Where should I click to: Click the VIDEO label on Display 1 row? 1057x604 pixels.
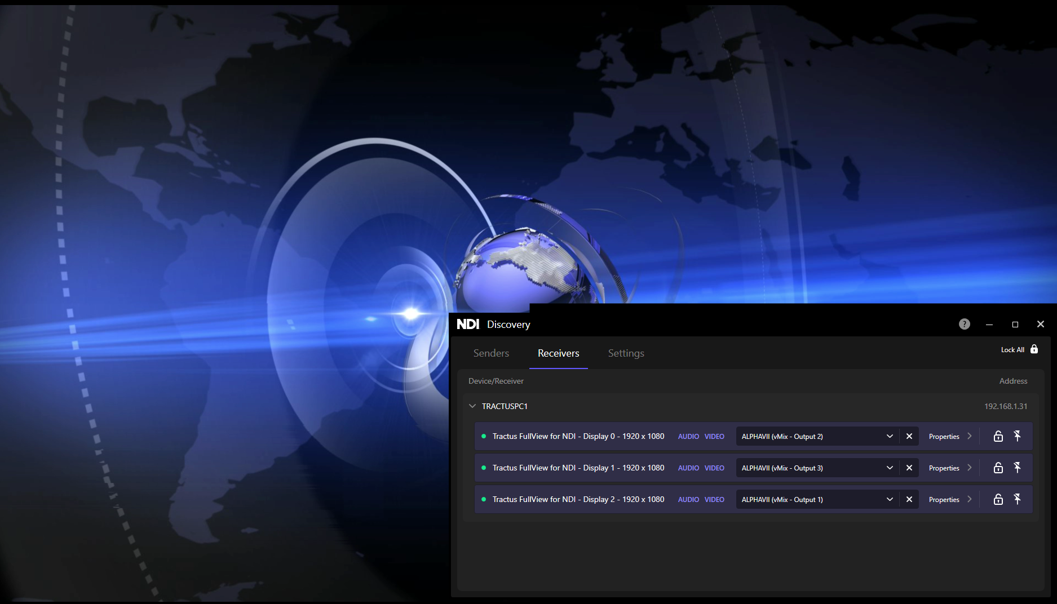[x=714, y=468]
